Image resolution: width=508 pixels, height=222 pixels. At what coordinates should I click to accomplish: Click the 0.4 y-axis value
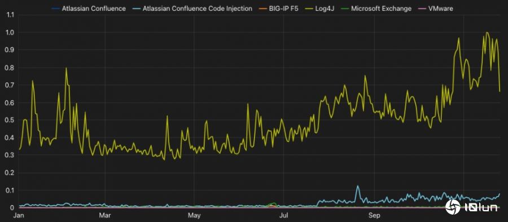[10, 137]
